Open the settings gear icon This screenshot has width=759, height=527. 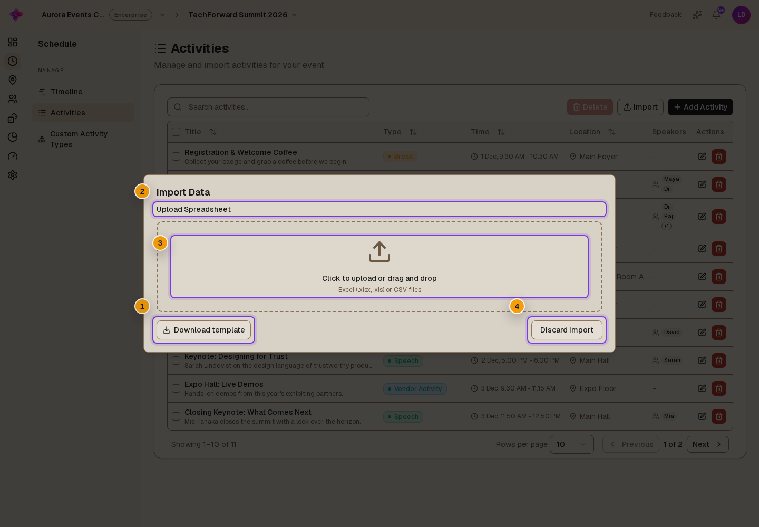(x=13, y=175)
